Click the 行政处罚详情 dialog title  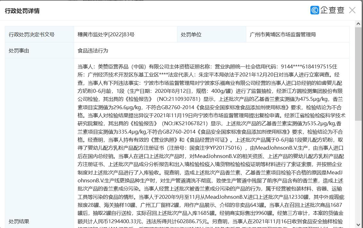[22, 11]
